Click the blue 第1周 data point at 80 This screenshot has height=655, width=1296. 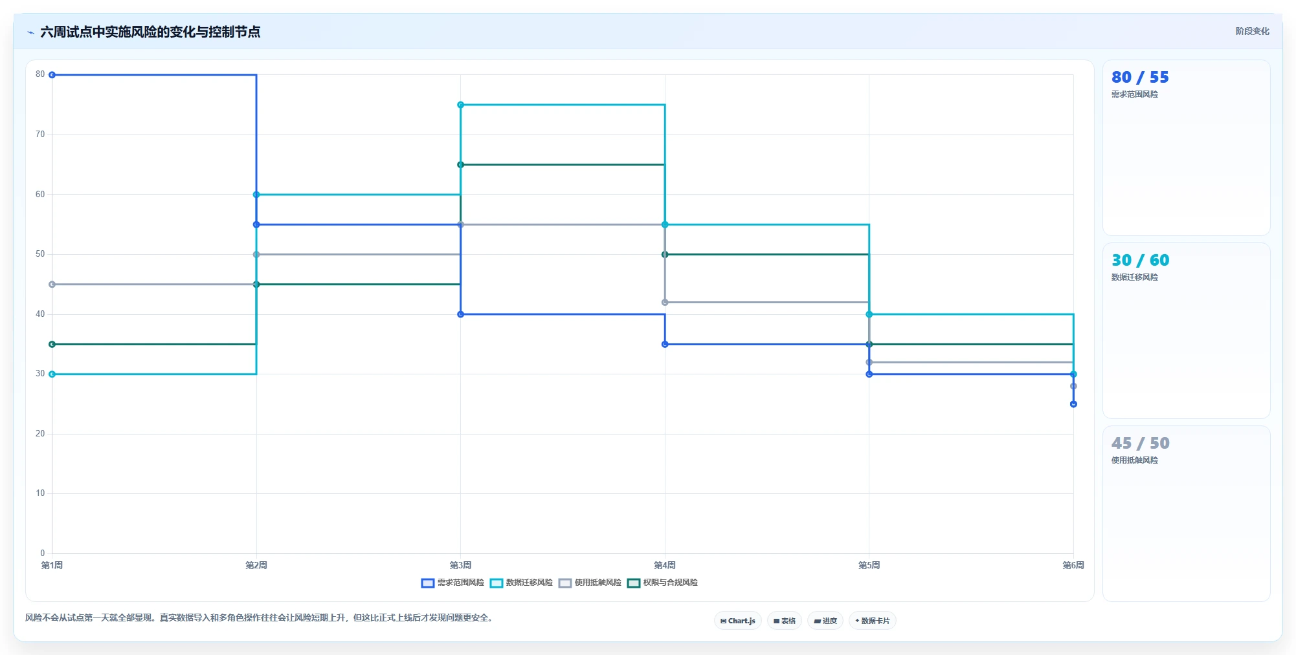click(x=52, y=75)
